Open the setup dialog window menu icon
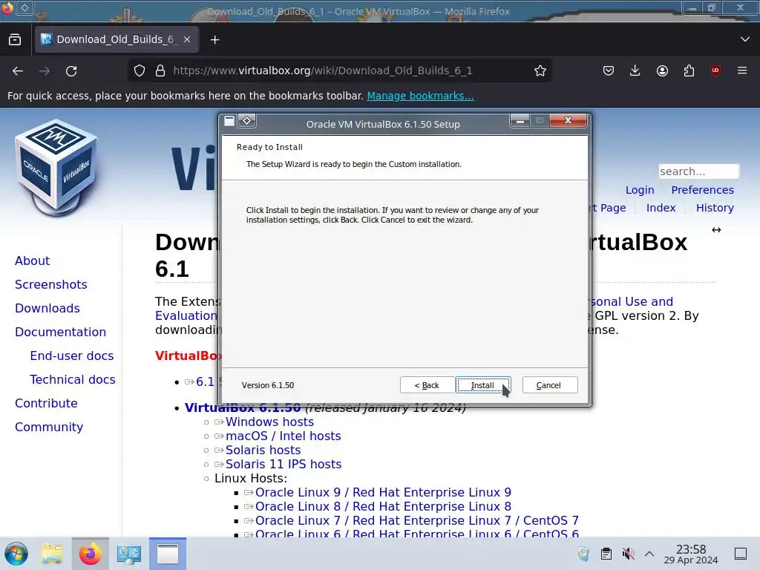 point(230,121)
